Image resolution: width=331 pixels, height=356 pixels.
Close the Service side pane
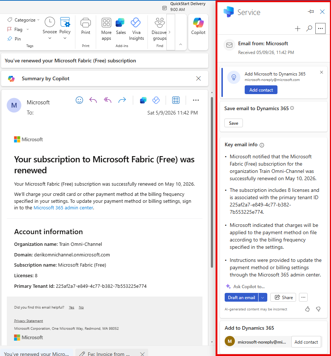pyautogui.click(x=322, y=12)
